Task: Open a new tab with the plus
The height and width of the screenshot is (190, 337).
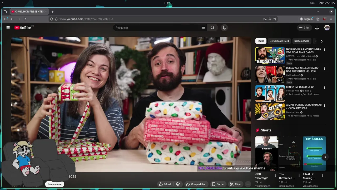Action: (x=53, y=12)
